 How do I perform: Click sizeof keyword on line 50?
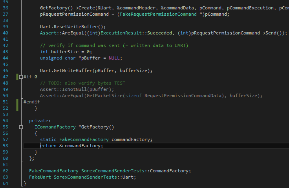133,96
